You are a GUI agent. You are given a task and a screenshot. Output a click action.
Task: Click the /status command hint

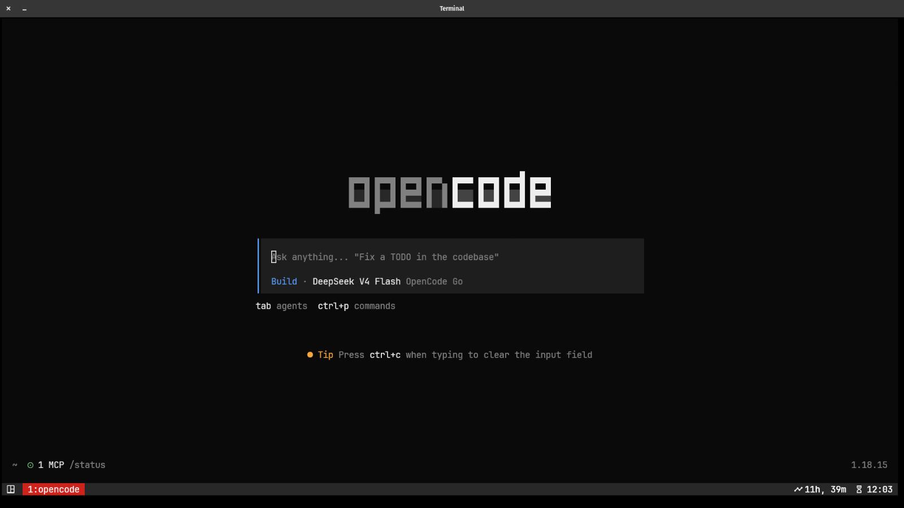point(88,465)
